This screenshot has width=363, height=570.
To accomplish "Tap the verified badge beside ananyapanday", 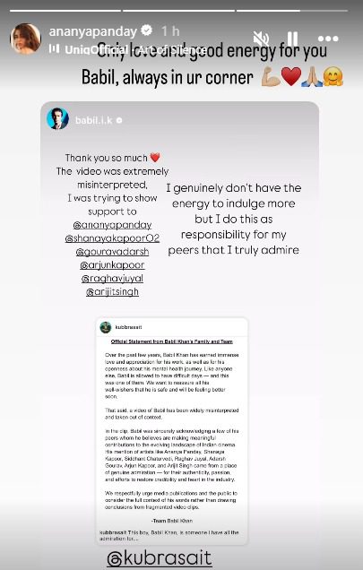I will 147,30.
